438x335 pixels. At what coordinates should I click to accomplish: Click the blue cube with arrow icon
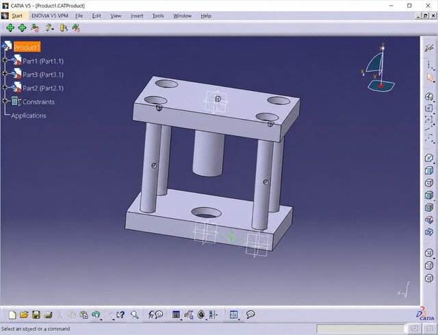(429, 232)
